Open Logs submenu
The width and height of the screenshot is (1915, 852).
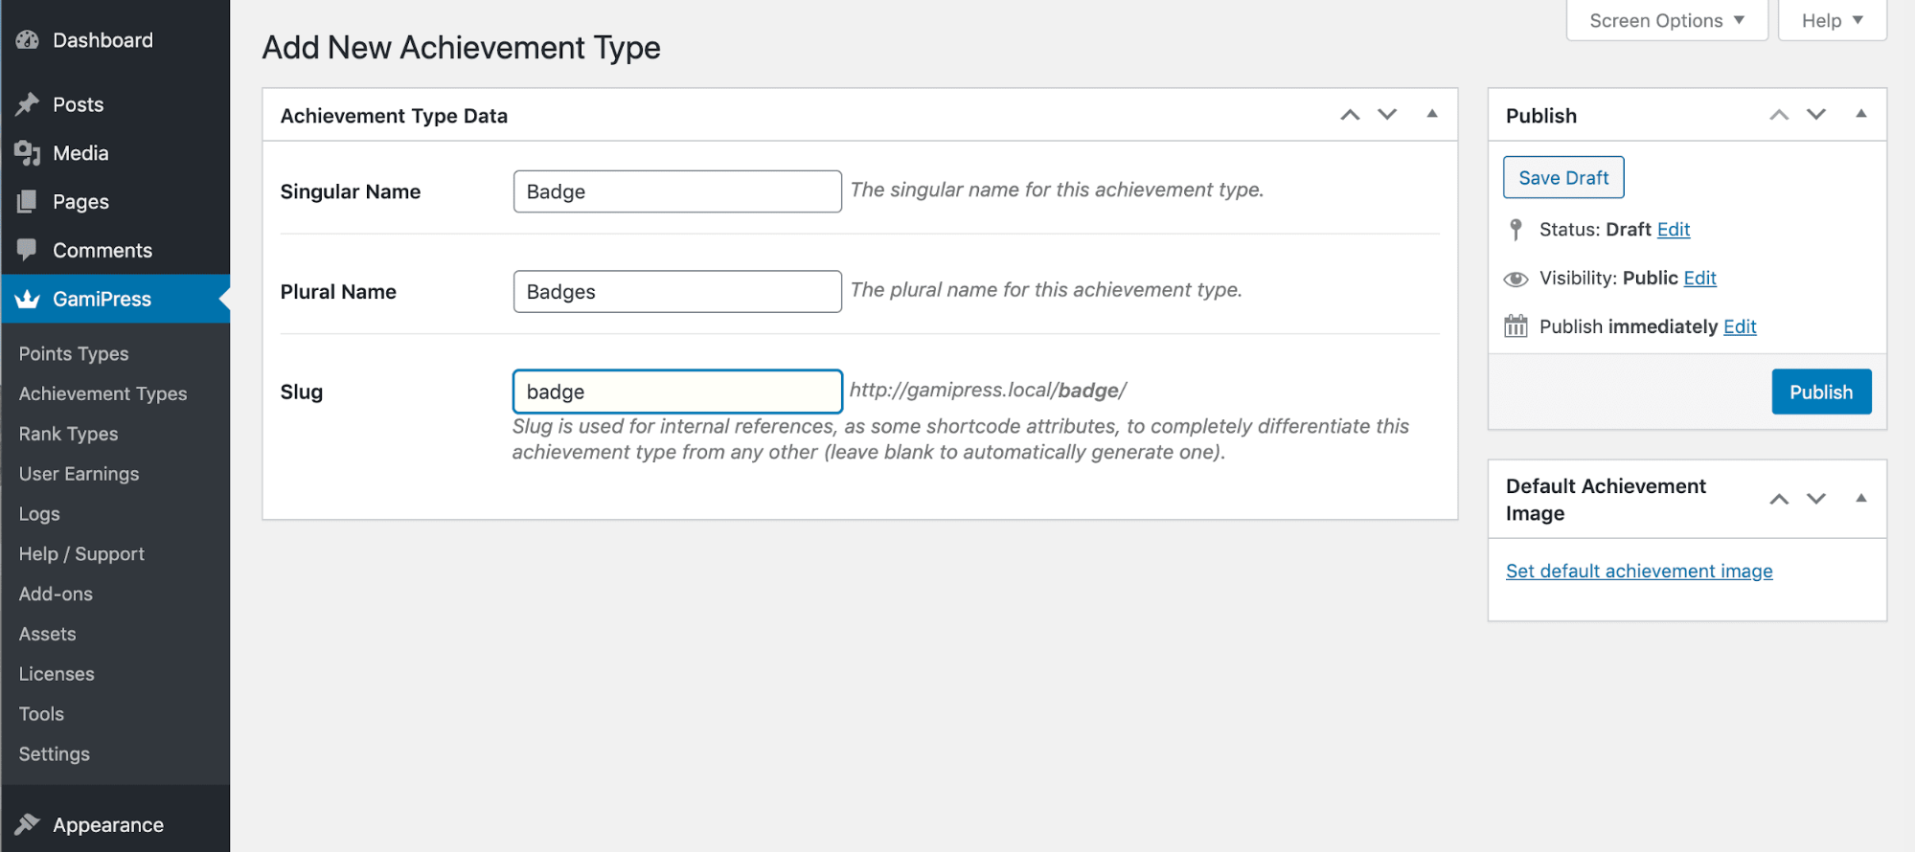click(39, 514)
